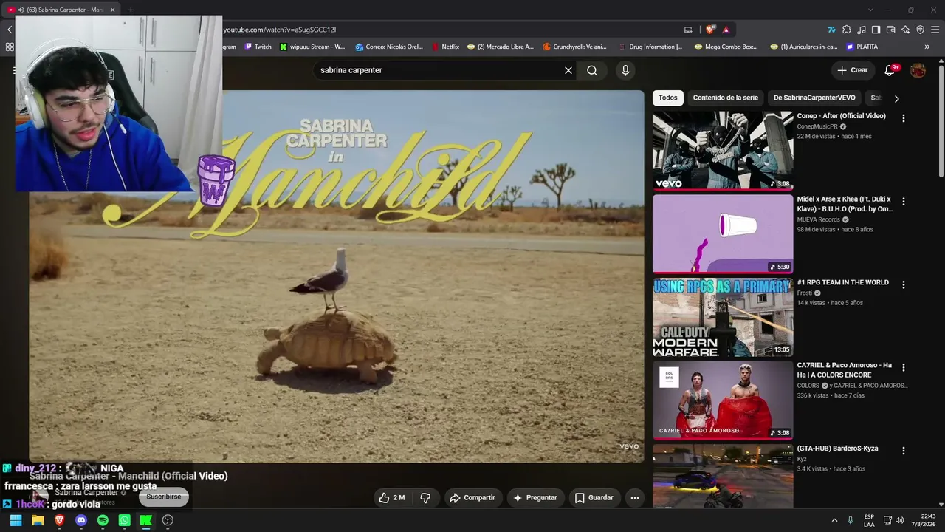Click the VPN shield icon in toolbar
The width and height of the screenshot is (945, 532).
920,30
